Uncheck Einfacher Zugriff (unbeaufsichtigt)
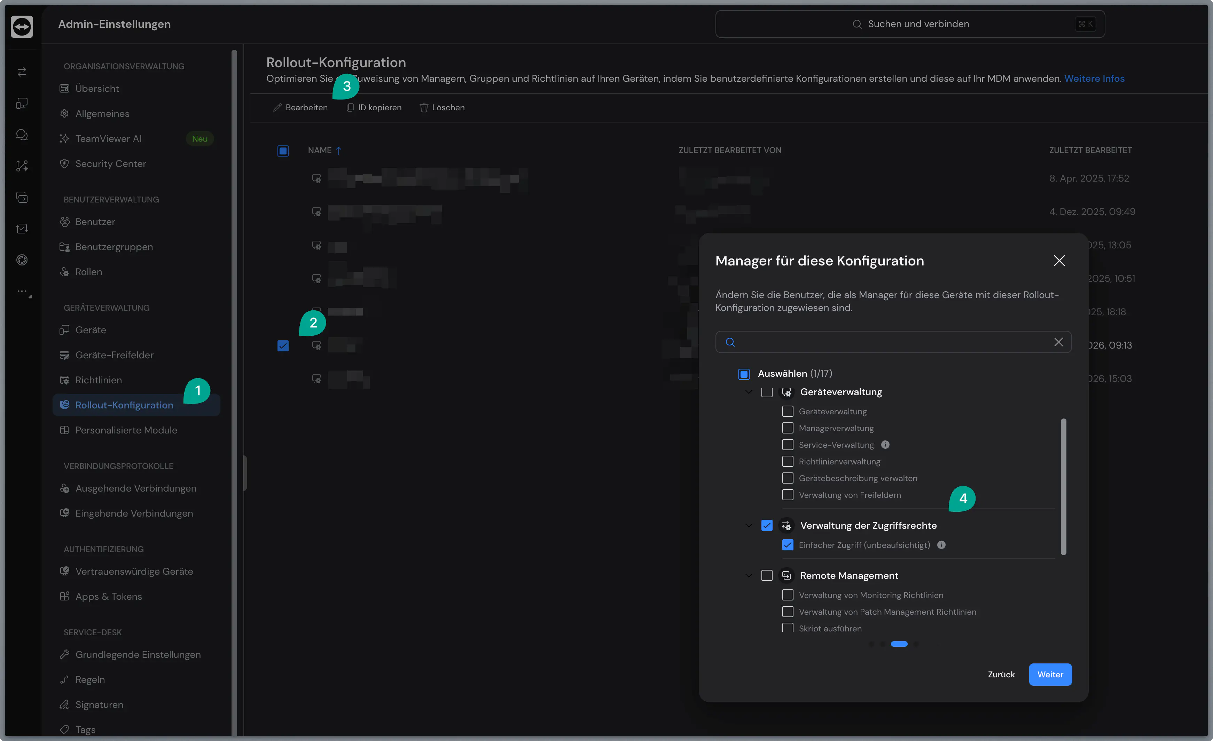1213x741 pixels. point(788,545)
